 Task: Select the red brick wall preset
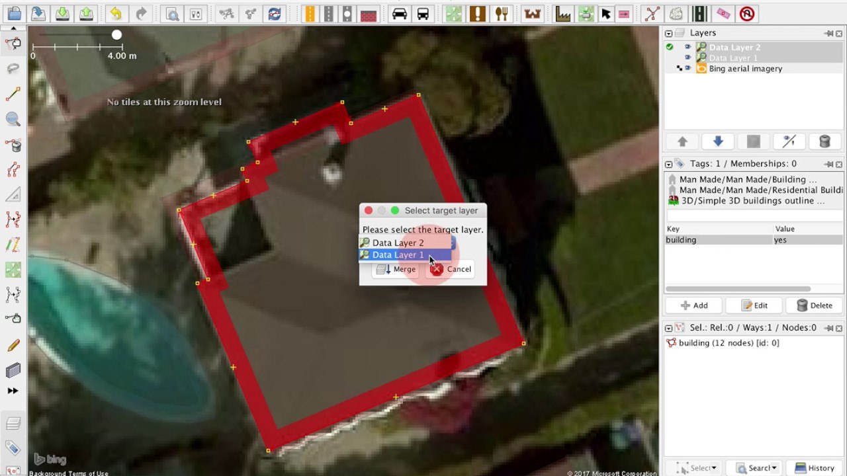coord(369,14)
